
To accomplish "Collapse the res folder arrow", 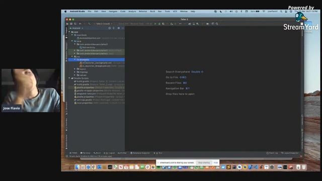I will 72,57.
